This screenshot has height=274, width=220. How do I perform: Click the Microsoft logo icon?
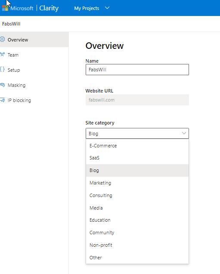5,8
